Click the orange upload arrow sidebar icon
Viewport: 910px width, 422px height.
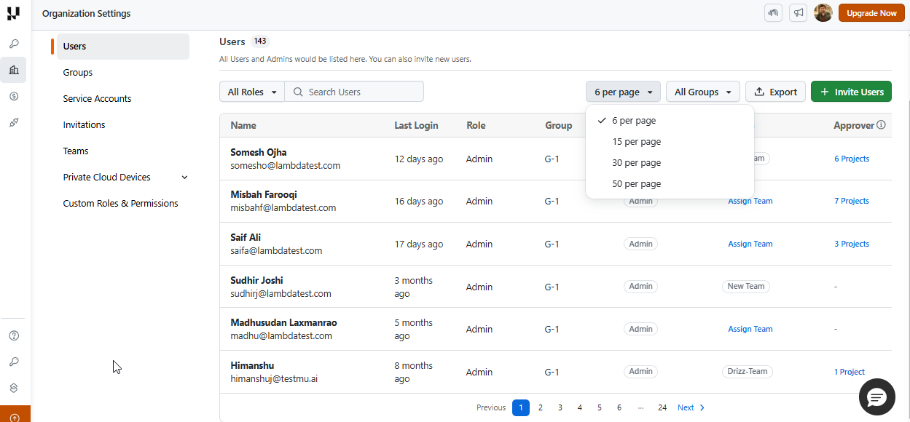point(15,418)
